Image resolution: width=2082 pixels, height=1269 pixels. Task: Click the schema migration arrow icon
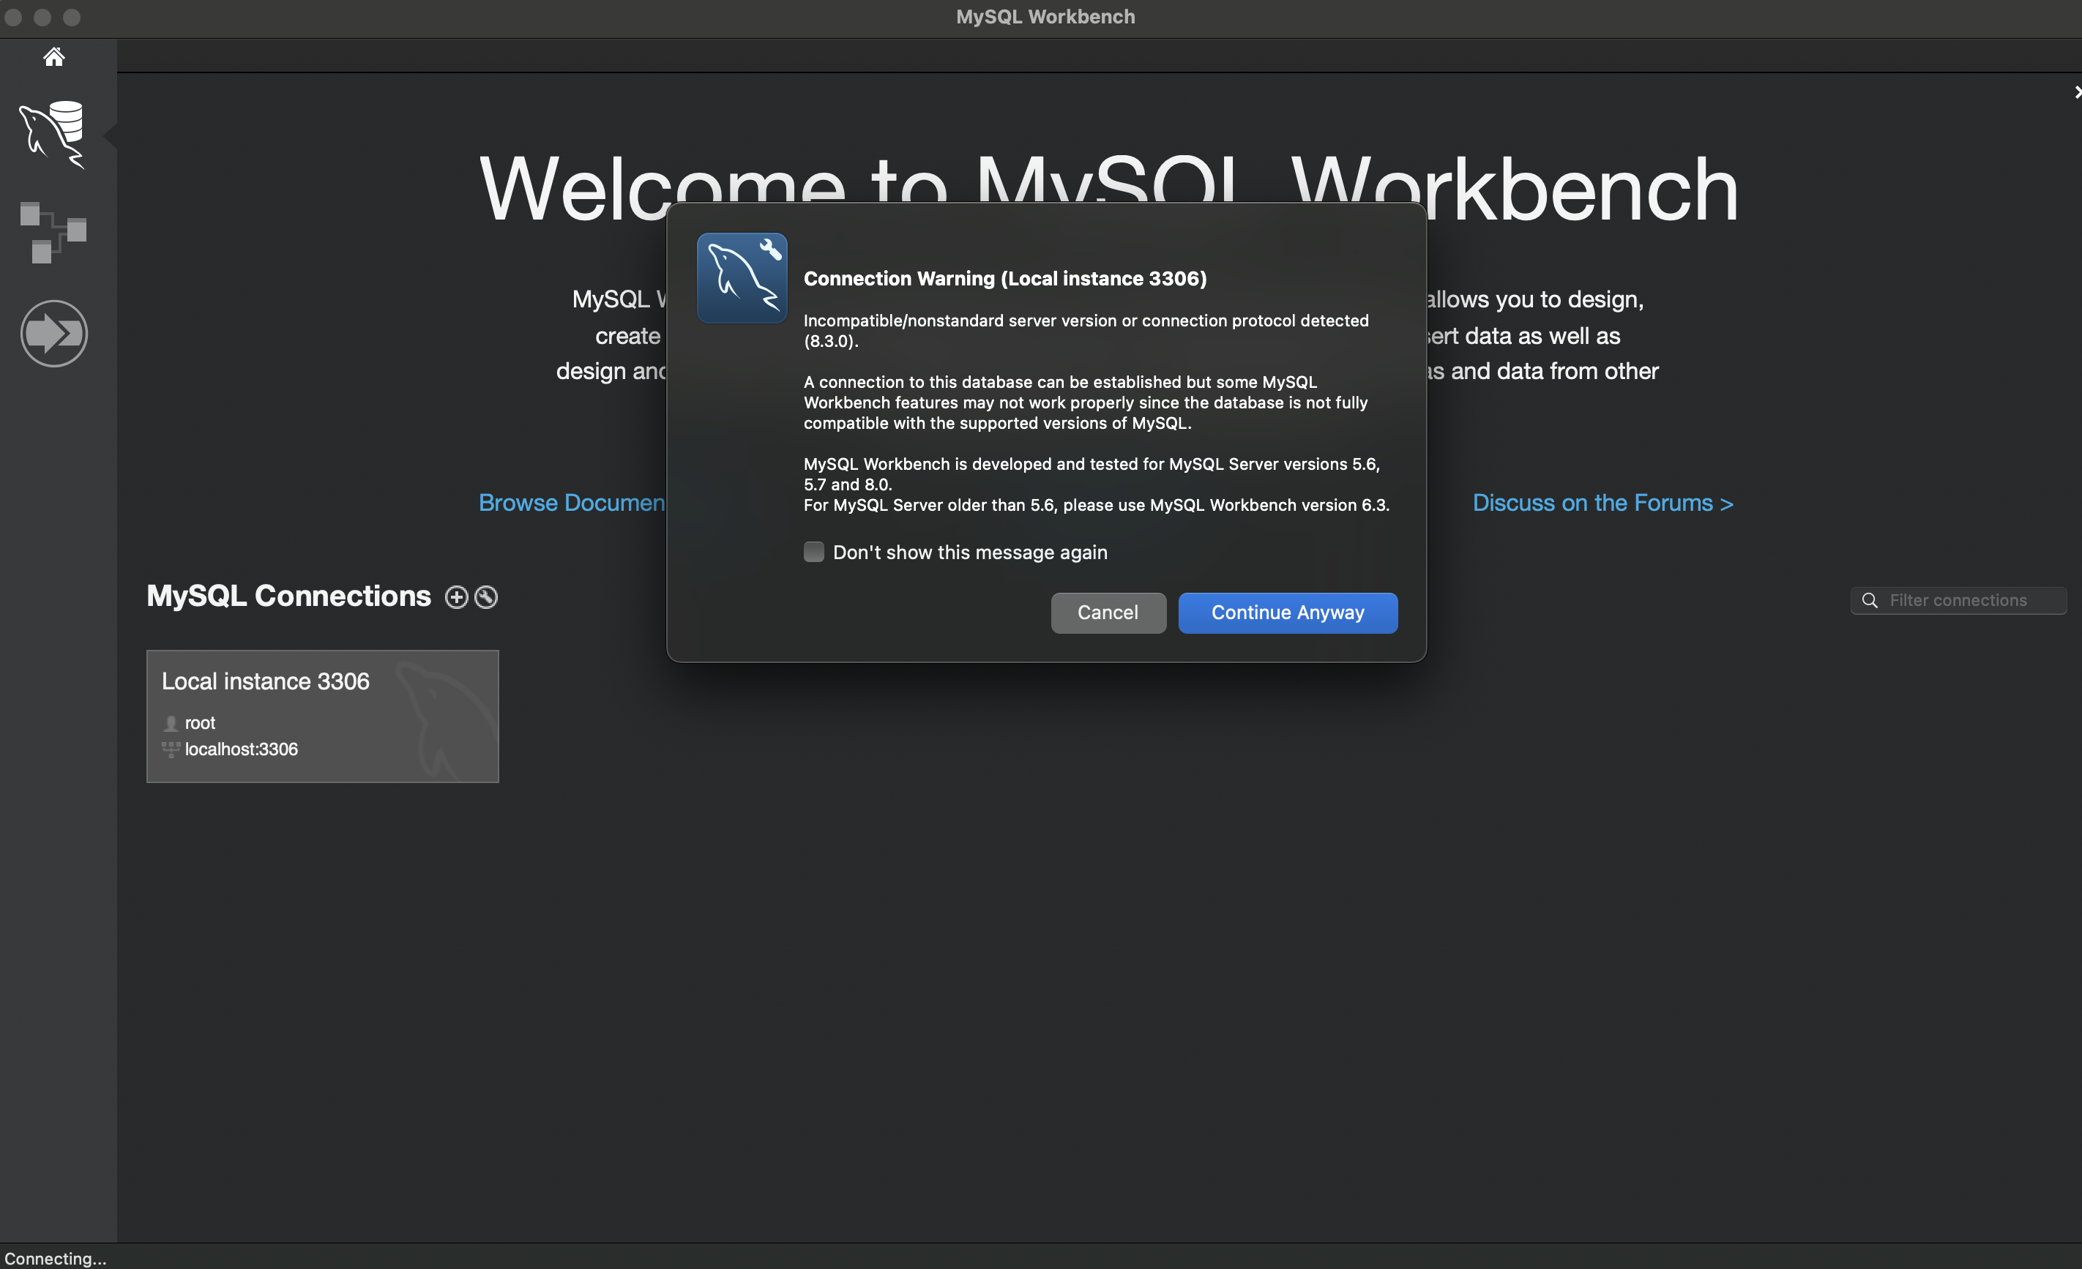(53, 332)
